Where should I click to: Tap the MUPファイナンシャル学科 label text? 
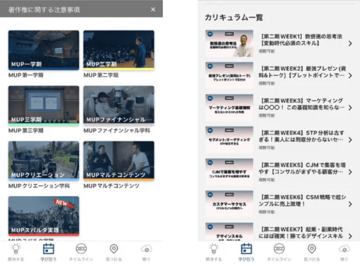point(117,130)
